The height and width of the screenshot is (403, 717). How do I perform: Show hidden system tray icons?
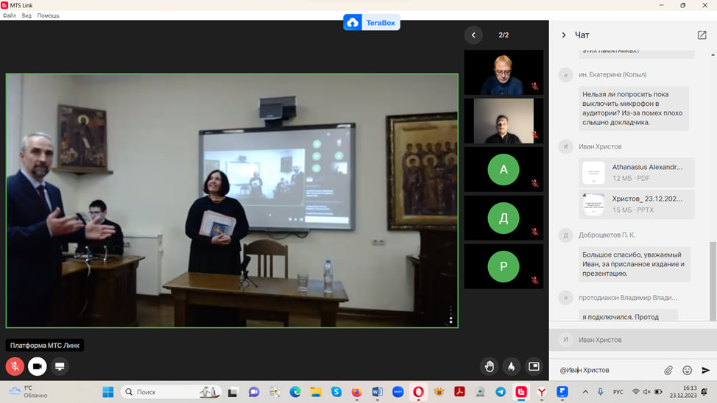(585, 392)
